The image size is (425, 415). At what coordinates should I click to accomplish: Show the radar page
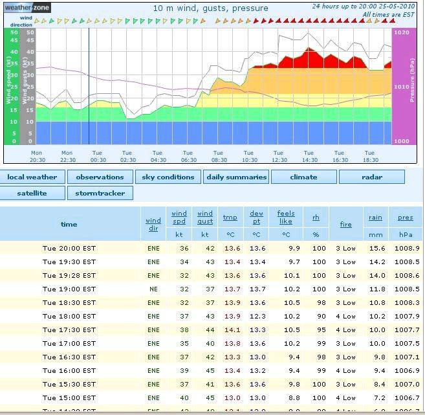pos(371,177)
